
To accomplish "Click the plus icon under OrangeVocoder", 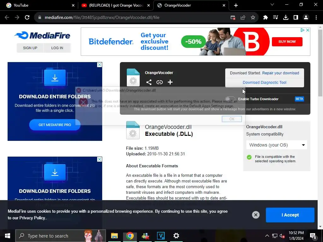I will coord(170,82).
